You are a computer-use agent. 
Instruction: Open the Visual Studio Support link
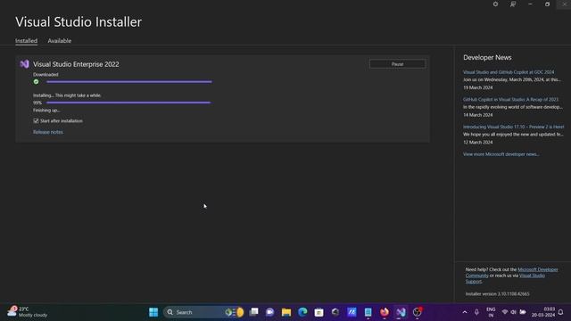(x=532, y=276)
